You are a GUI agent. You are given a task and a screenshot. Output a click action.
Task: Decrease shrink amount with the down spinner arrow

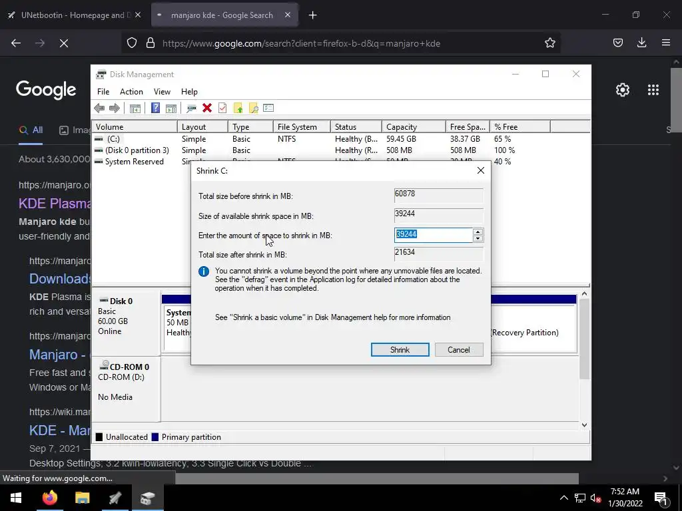[x=478, y=238]
